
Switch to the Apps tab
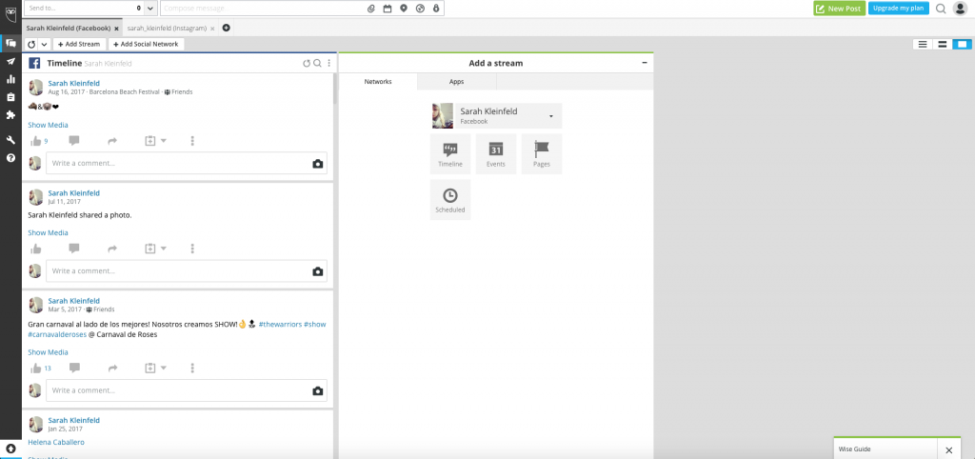tap(456, 82)
